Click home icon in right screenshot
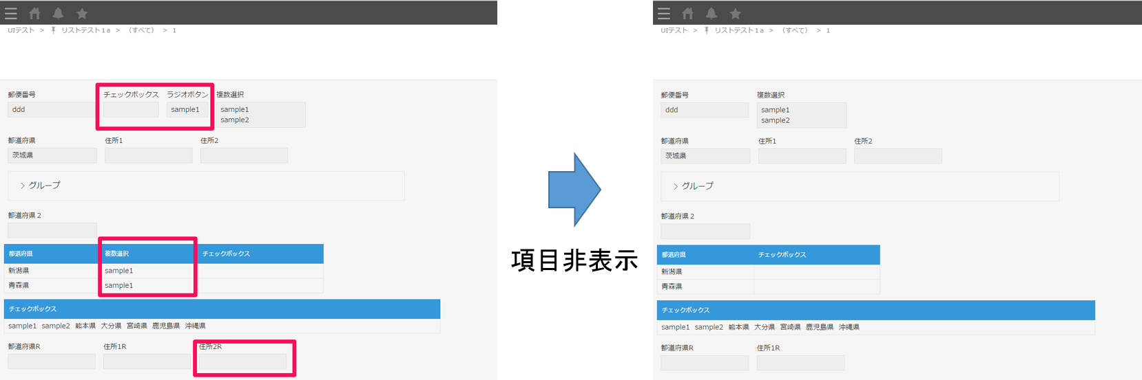The height and width of the screenshot is (380, 1142). click(688, 13)
